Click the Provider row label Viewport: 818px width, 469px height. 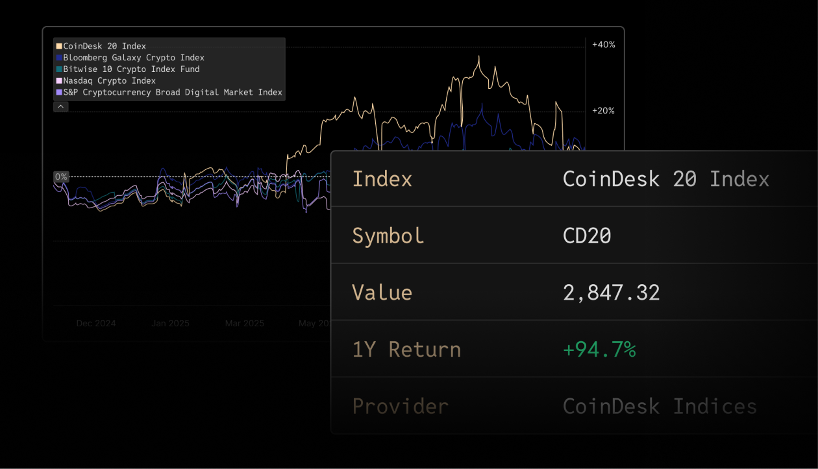(x=400, y=407)
